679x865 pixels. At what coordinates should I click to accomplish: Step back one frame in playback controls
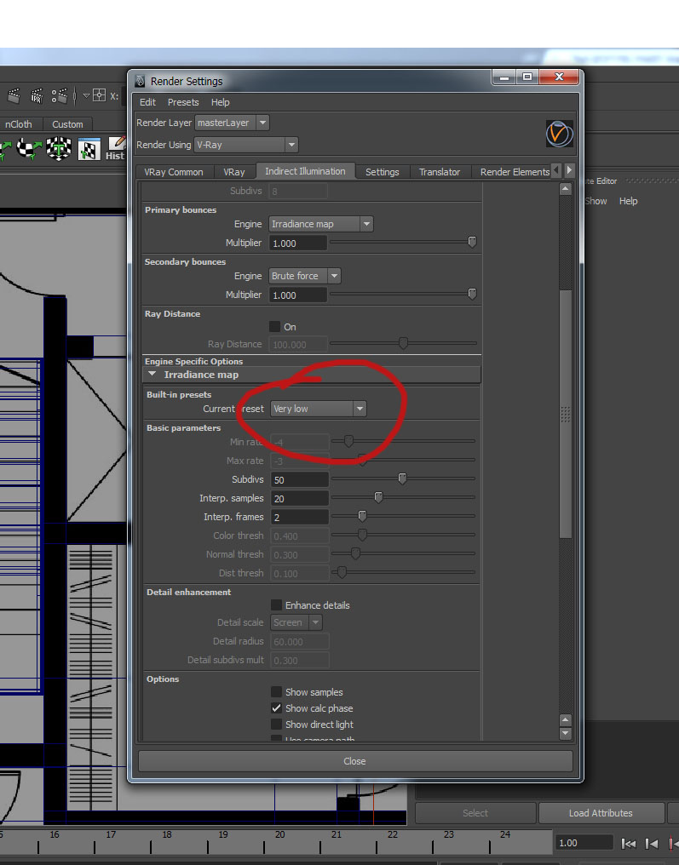652,844
